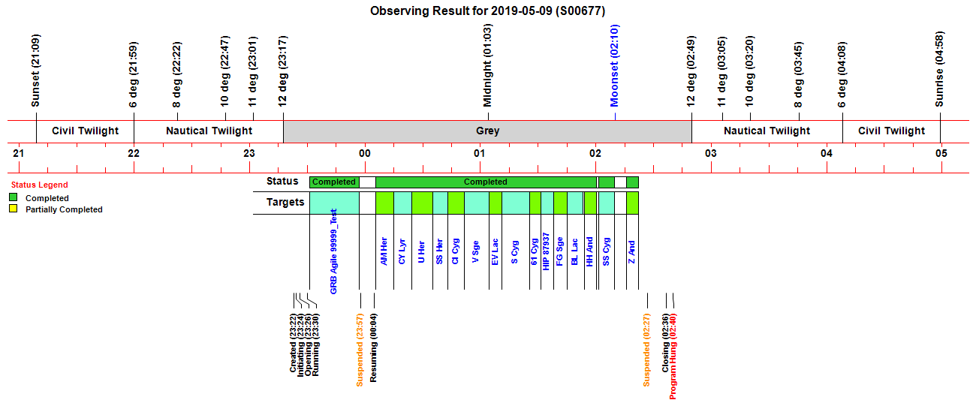Screen dimensions: 976x418
Task: Click the 6 deg (21:59) marker label
Action: click(x=134, y=73)
